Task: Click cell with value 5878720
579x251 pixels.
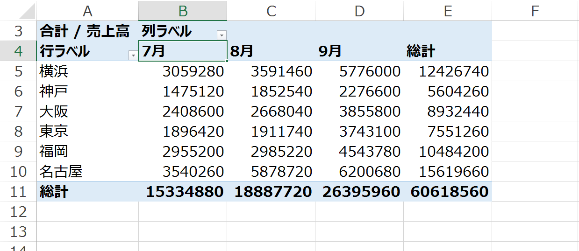Action: (x=271, y=172)
